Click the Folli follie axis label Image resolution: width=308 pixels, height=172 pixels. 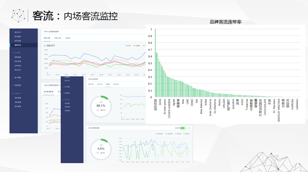293,104
